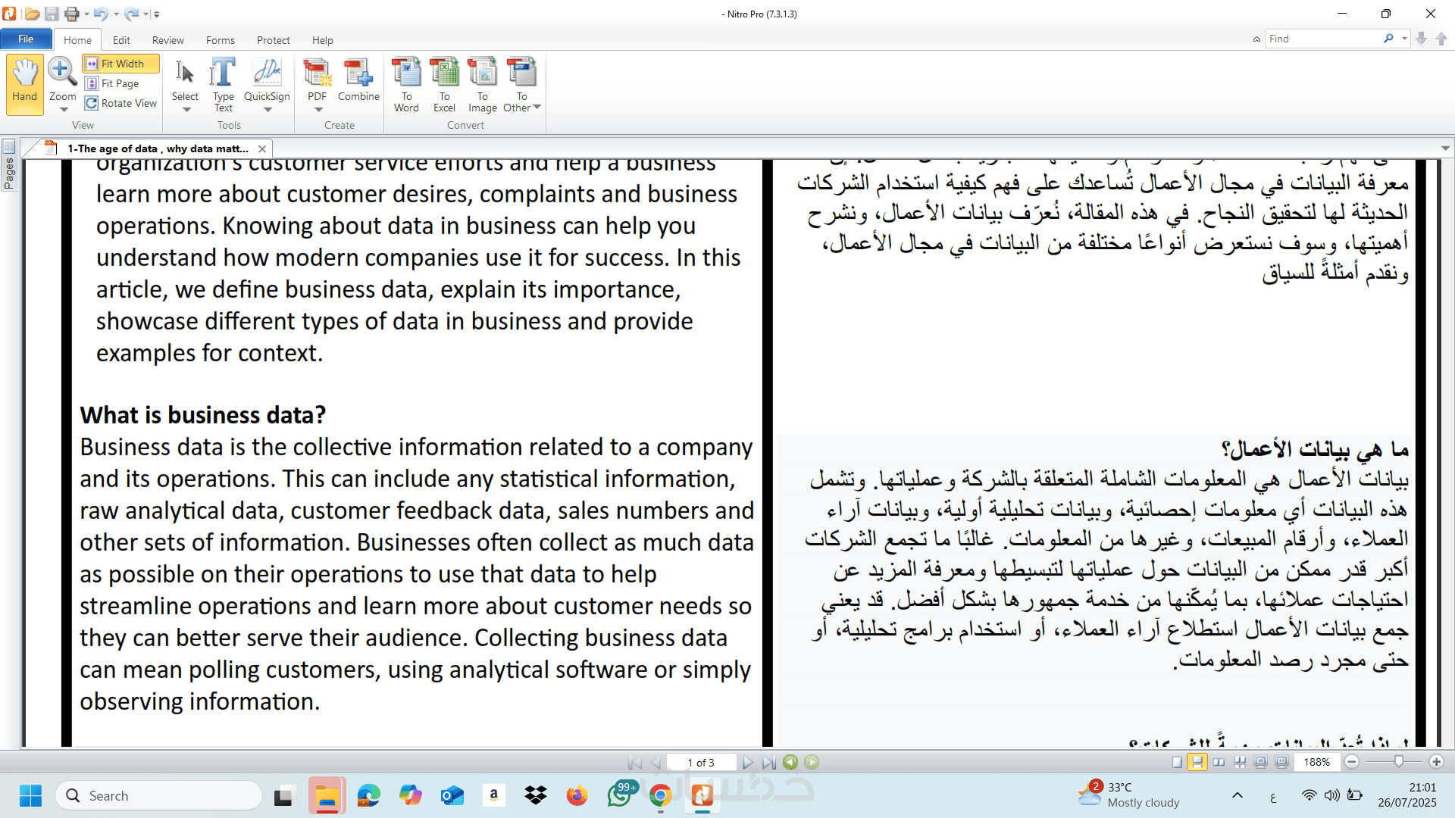This screenshot has height=818, width=1455.
Task: Click the Find search field
Action: [1322, 39]
